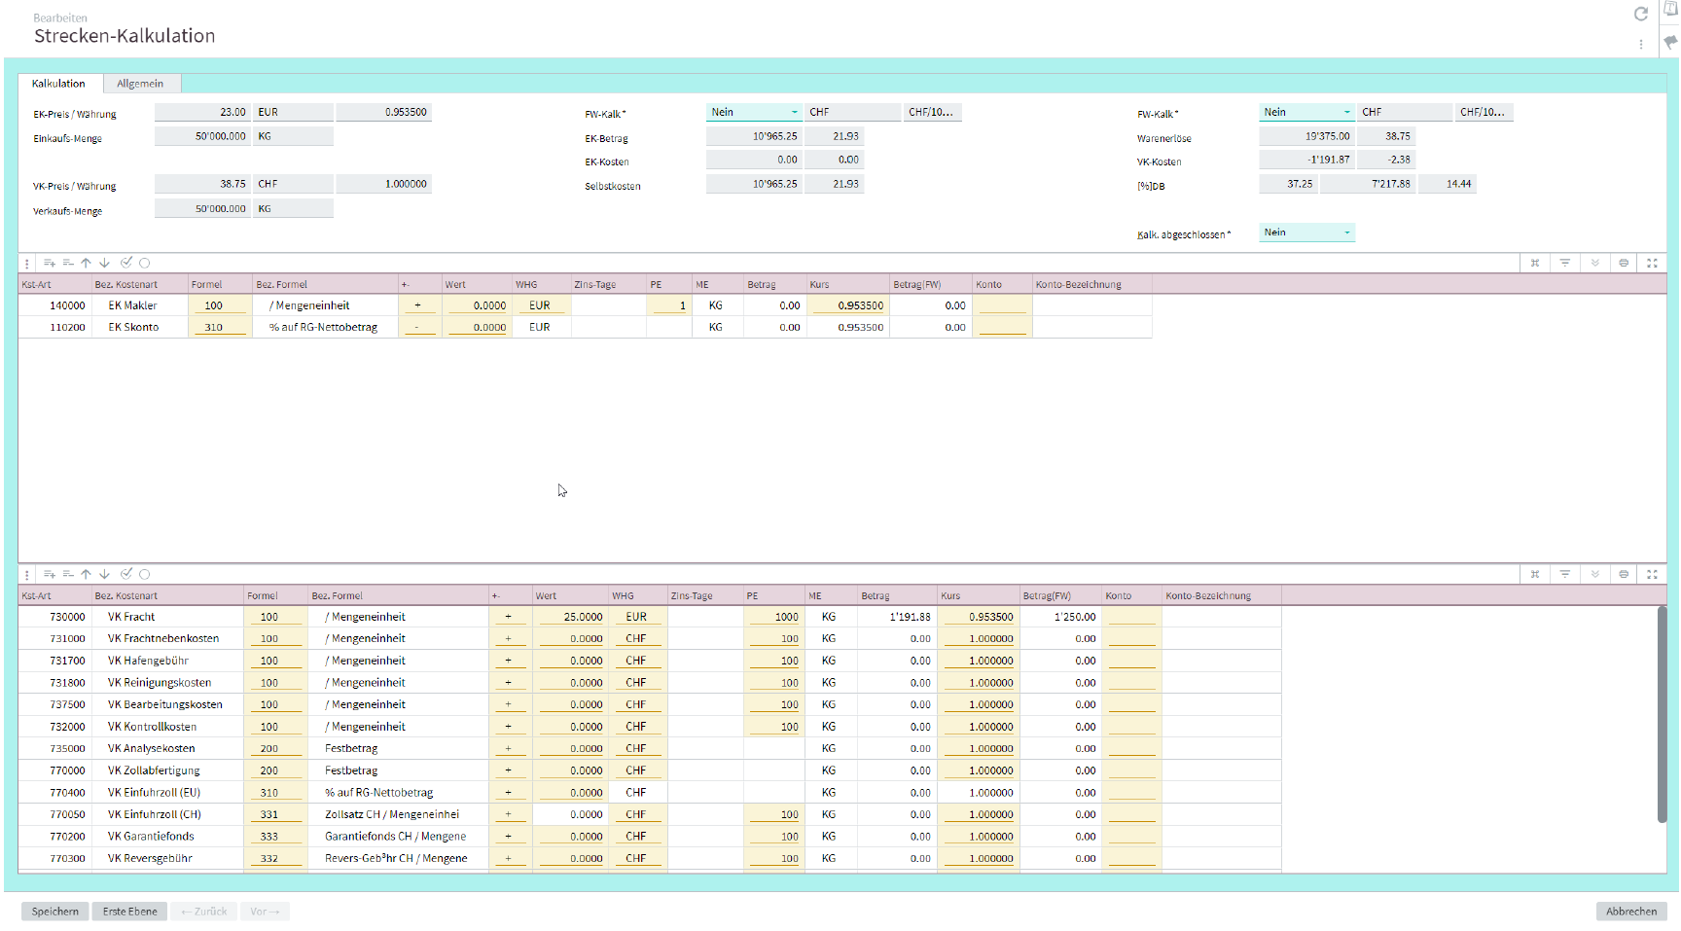Add a row in the lower VK table
The height and width of the screenshot is (931, 1681).
pyautogui.click(x=49, y=574)
